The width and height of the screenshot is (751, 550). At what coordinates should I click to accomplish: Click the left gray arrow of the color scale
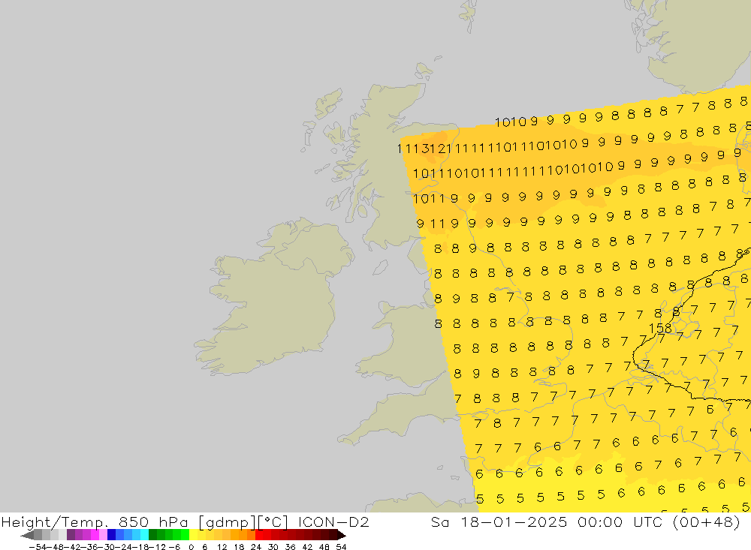click(x=27, y=535)
